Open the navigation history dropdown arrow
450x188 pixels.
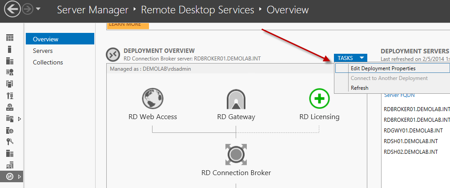pos(38,9)
